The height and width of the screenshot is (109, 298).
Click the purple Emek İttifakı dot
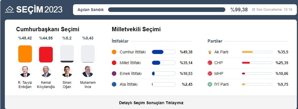114,74
